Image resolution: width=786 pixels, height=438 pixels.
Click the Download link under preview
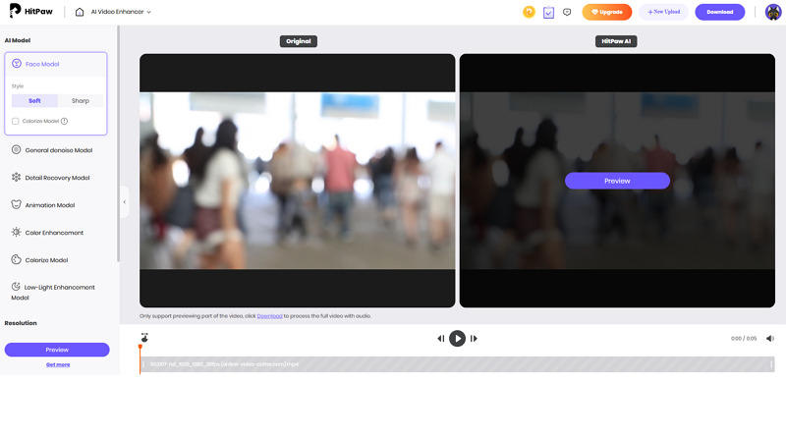[x=269, y=316]
